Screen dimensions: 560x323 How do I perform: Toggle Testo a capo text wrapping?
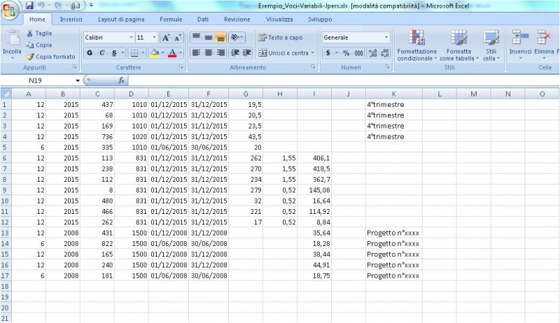[281, 38]
